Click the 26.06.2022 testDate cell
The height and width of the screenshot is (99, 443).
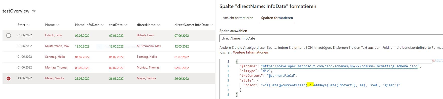pyautogui.click(x=116, y=78)
